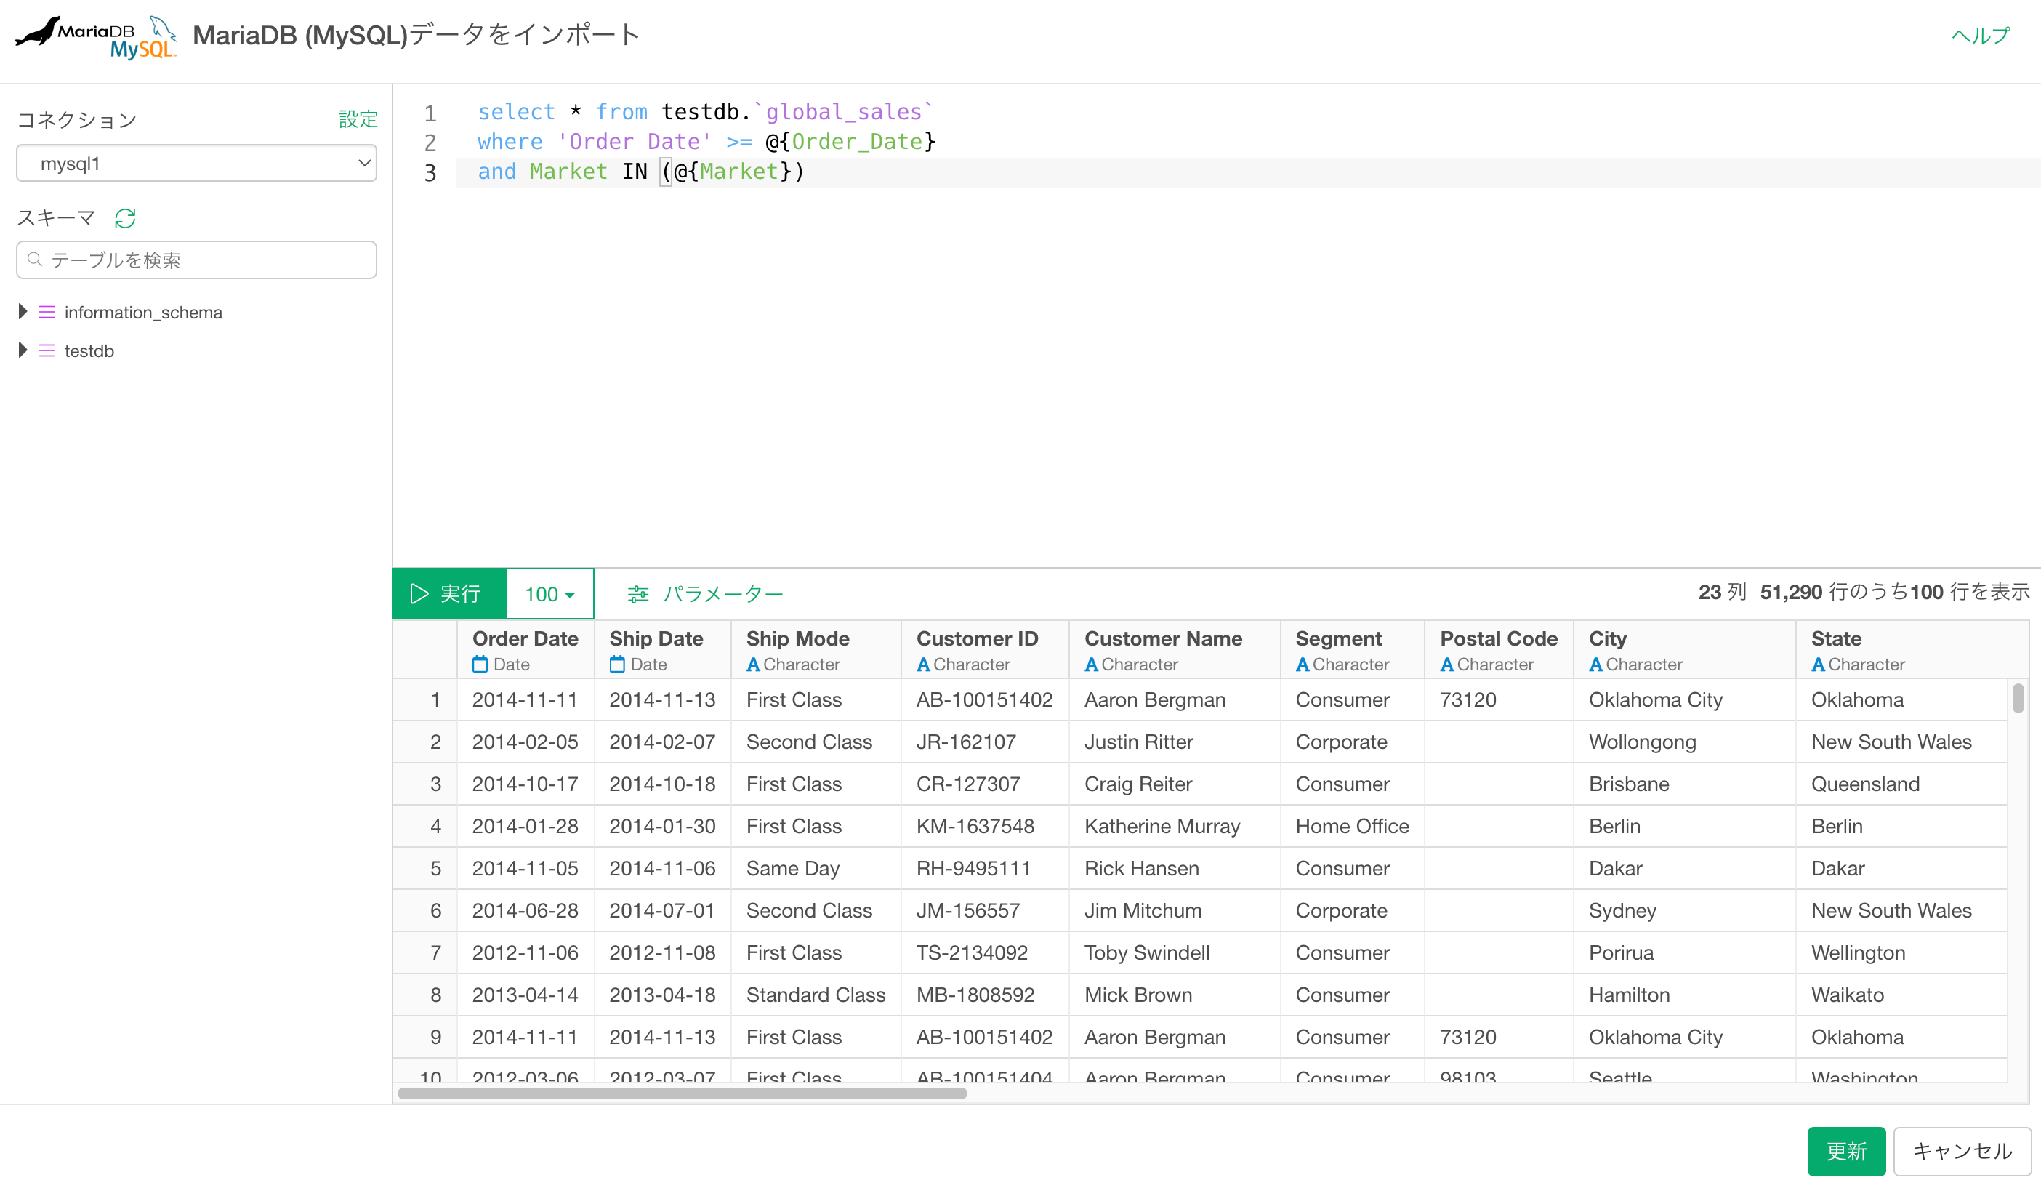Image resolution: width=2041 pixels, height=1188 pixels.
Task: Open the mysql1 connection dropdown
Action: [x=197, y=163]
